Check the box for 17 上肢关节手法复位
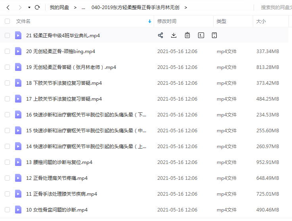This screenshot has height=221, width=292. pyautogui.click(x=7, y=99)
